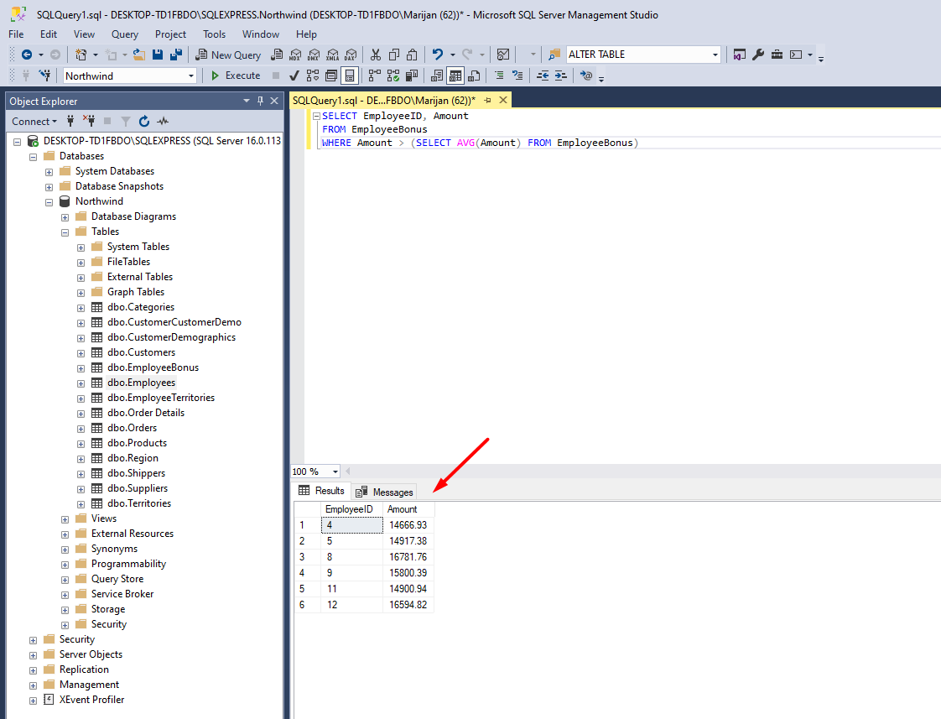
Task: Select the dbo.Orders table
Action: pyautogui.click(x=132, y=428)
